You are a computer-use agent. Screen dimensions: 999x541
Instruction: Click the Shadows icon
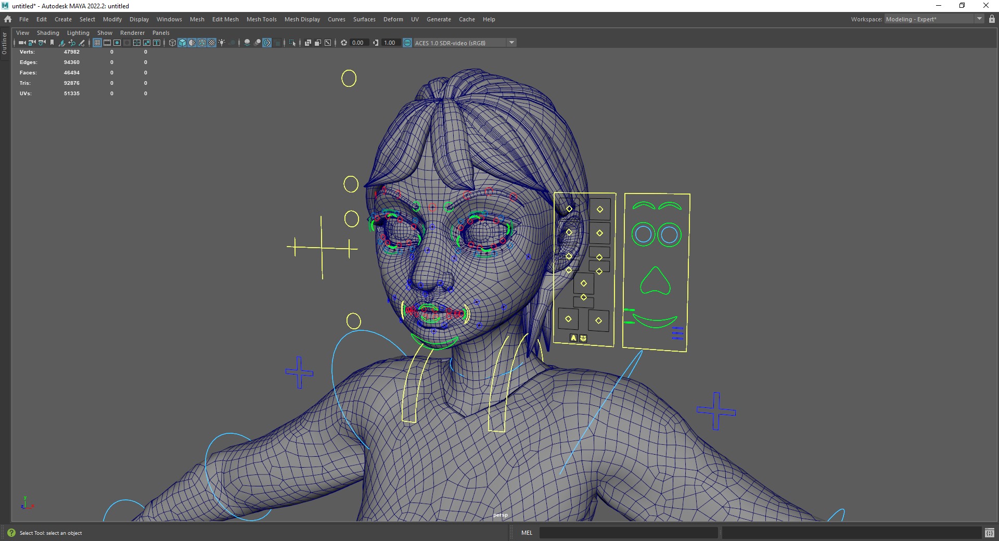(232, 43)
